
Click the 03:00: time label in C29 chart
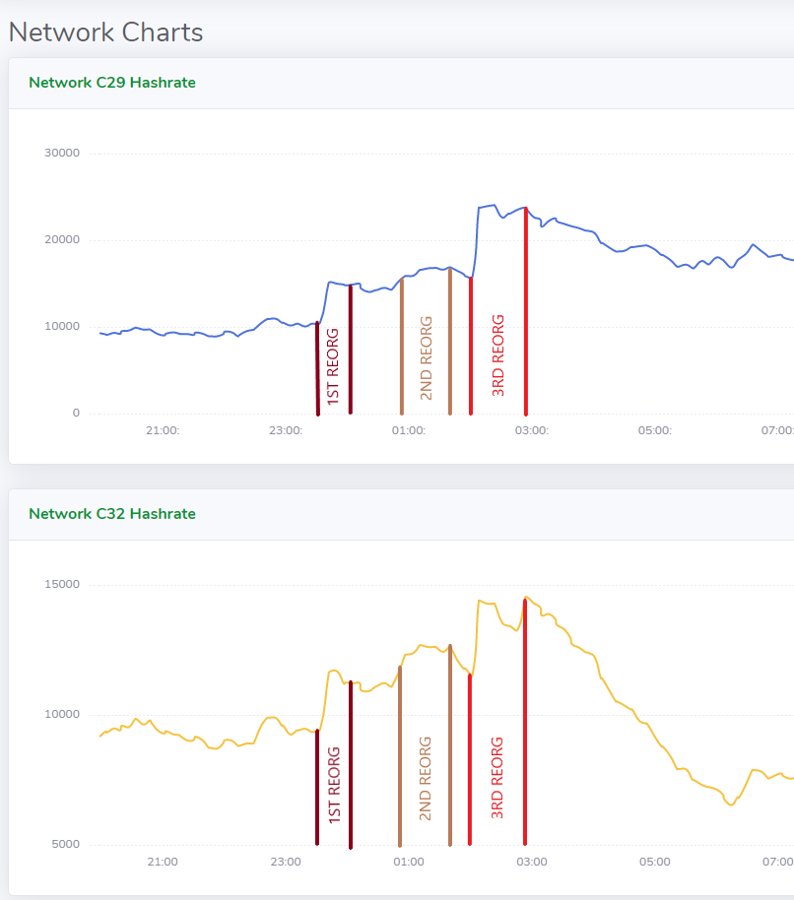[532, 430]
